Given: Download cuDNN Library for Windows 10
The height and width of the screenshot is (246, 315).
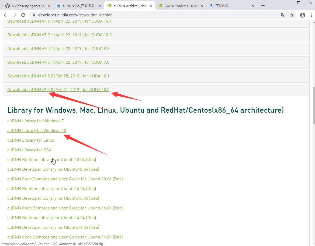Looking at the screenshot, I should point(37,130).
